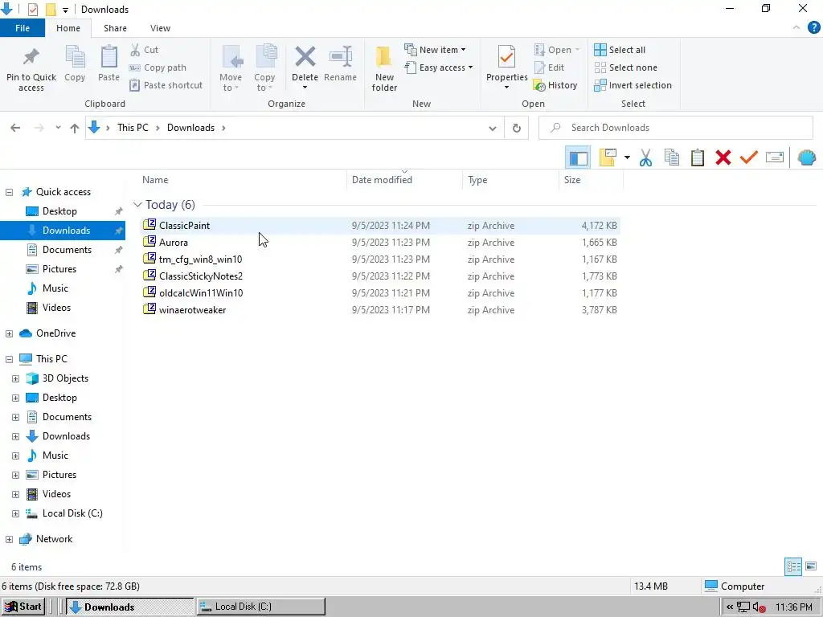Click Cut in the Clipboard group
823x617 pixels.
pyautogui.click(x=144, y=50)
